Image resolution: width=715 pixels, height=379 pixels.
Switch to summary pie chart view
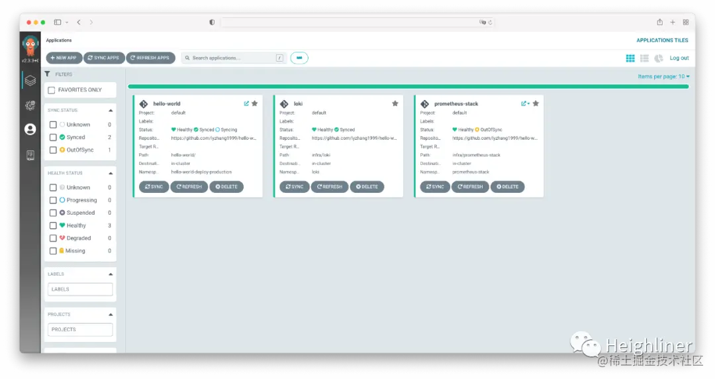pos(659,58)
